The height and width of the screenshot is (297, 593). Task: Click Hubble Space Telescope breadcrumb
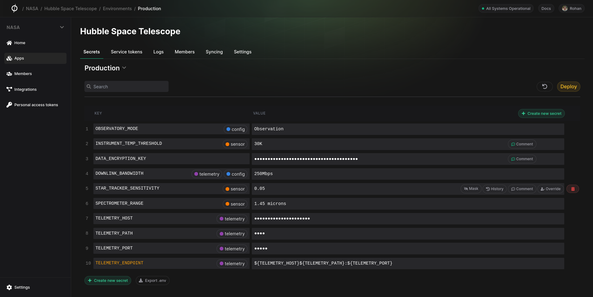71,9
